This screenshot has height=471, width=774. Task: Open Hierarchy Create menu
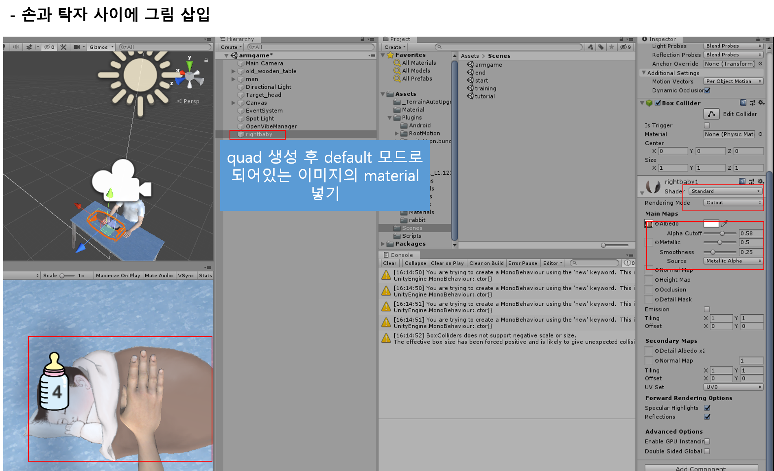click(231, 47)
